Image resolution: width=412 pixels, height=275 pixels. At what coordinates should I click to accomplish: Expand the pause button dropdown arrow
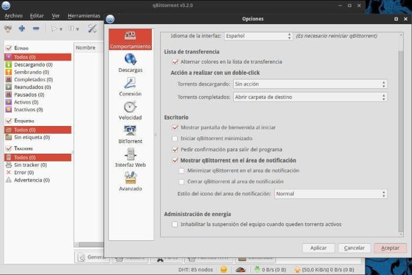pos(78,30)
